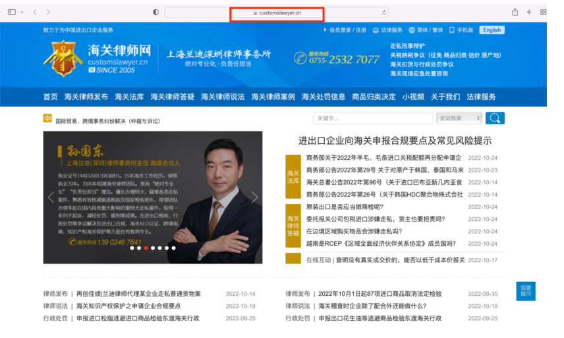Click the English language button
Screen dimensions: 564x338
[x=492, y=30]
